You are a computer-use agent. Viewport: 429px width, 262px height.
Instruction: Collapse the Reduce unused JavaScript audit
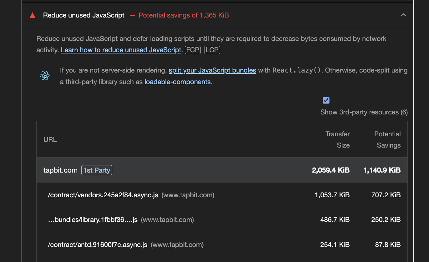[403, 15]
